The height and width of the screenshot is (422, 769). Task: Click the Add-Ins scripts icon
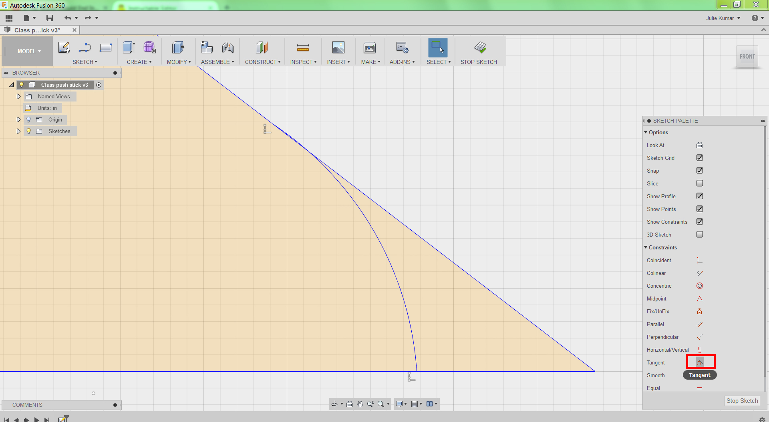pyautogui.click(x=402, y=48)
